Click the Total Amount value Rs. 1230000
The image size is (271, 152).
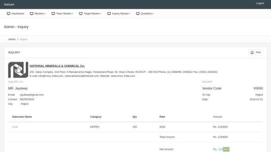coord(220,137)
